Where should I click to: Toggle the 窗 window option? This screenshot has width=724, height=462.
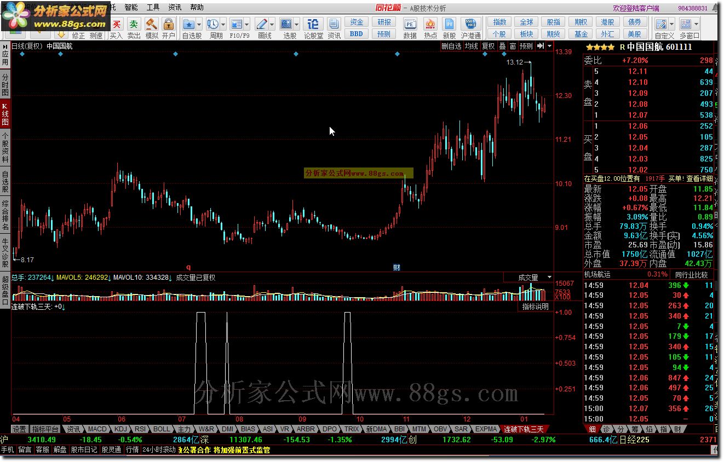click(513, 46)
